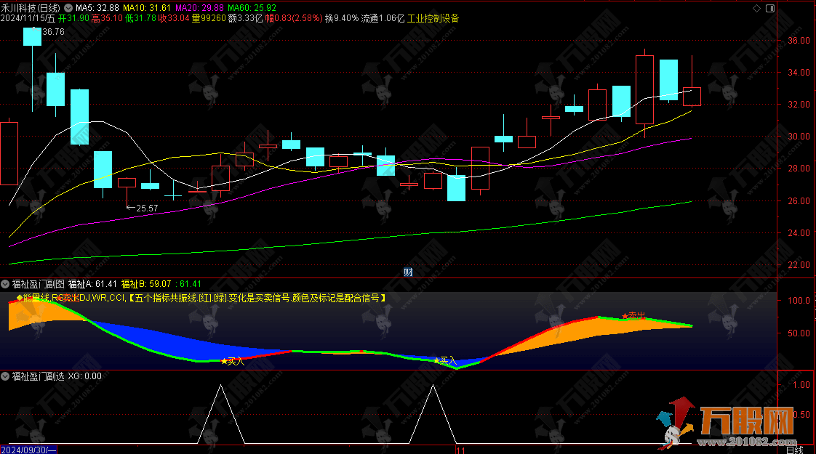Click the 22.00 price axis label
This screenshot has height=454, width=816.
pos(799,264)
